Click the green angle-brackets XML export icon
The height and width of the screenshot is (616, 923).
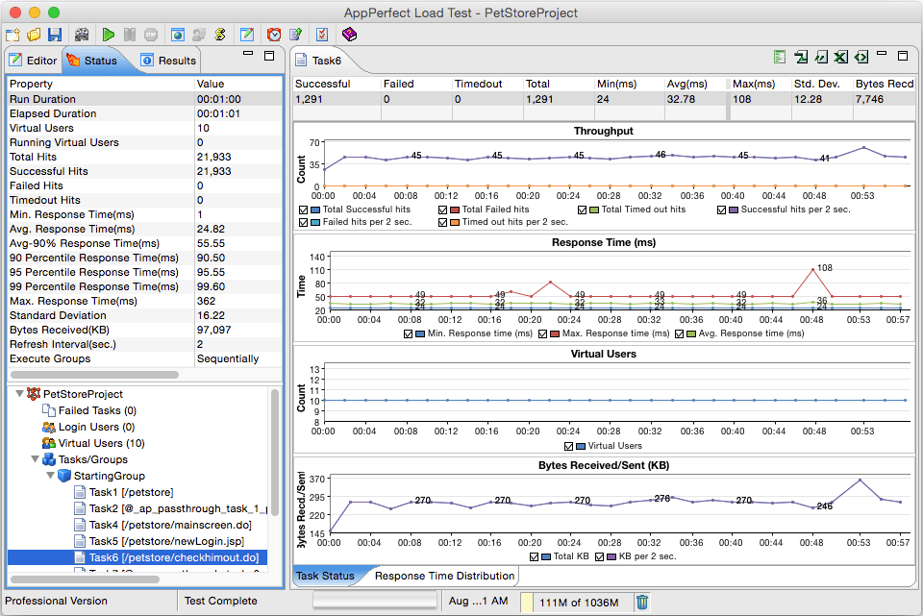click(861, 58)
